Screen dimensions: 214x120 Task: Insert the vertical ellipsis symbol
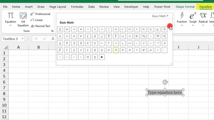60,57
